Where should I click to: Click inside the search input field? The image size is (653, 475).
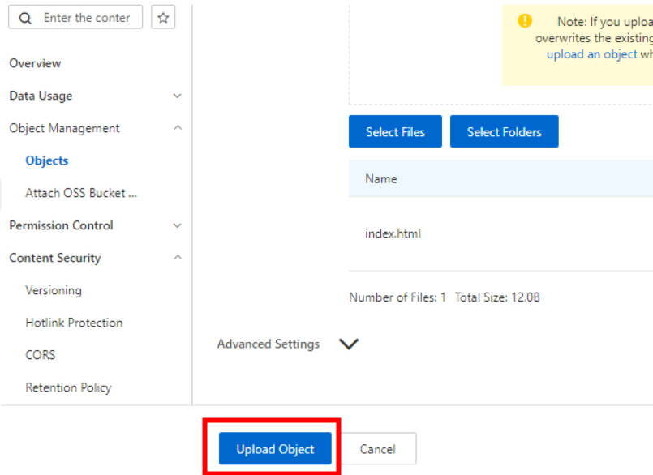pos(89,17)
